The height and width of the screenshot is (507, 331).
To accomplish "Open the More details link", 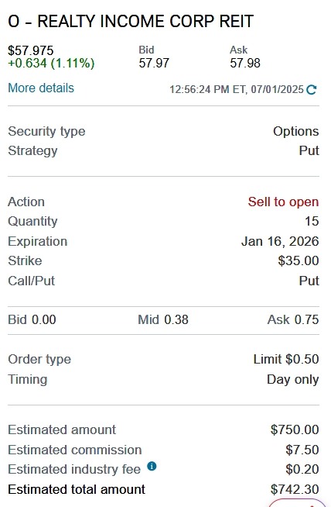I will point(41,88).
